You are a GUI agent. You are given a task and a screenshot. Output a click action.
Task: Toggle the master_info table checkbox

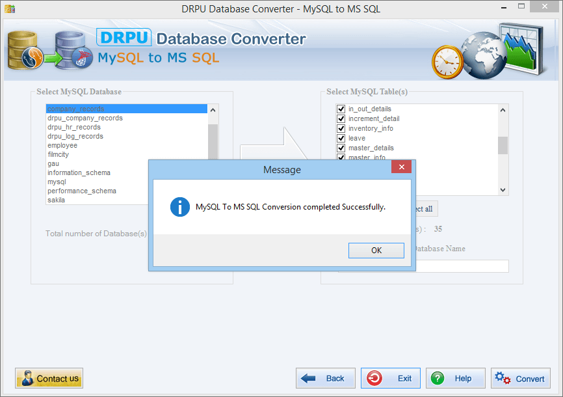click(x=341, y=157)
